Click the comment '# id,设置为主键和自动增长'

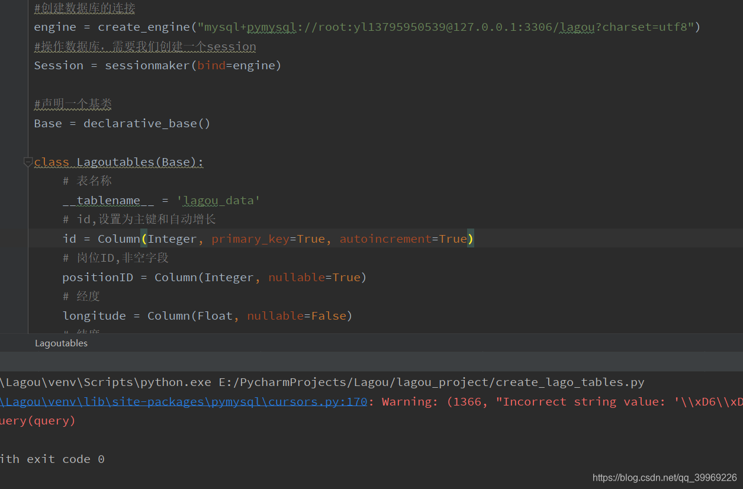point(139,220)
